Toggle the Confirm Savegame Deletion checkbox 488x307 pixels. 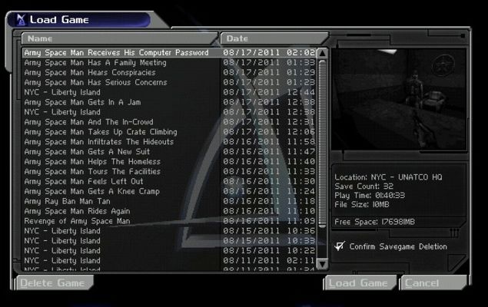click(x=340, y=246)
